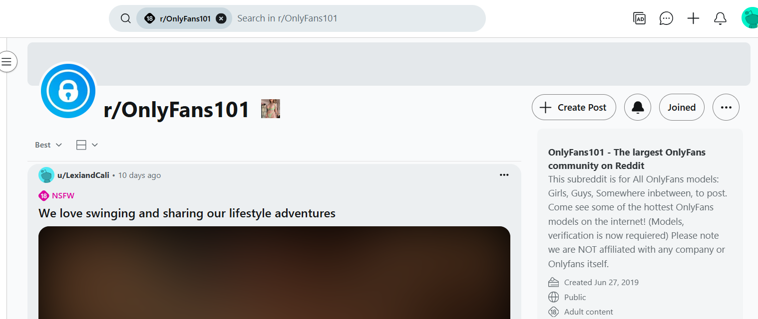Viewport: 758px width, 319px height.
Task: Toggle community notification bell button
Action: (x=638, y=107)
